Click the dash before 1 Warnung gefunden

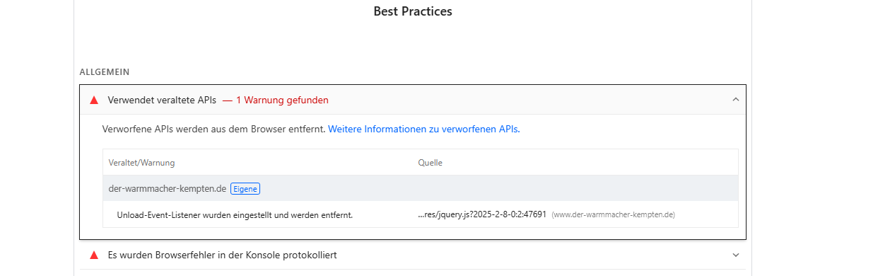227,100
